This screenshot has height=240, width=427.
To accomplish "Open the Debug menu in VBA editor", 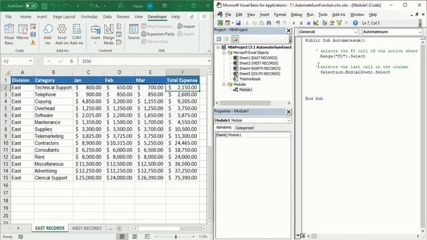I will (296, 15).
